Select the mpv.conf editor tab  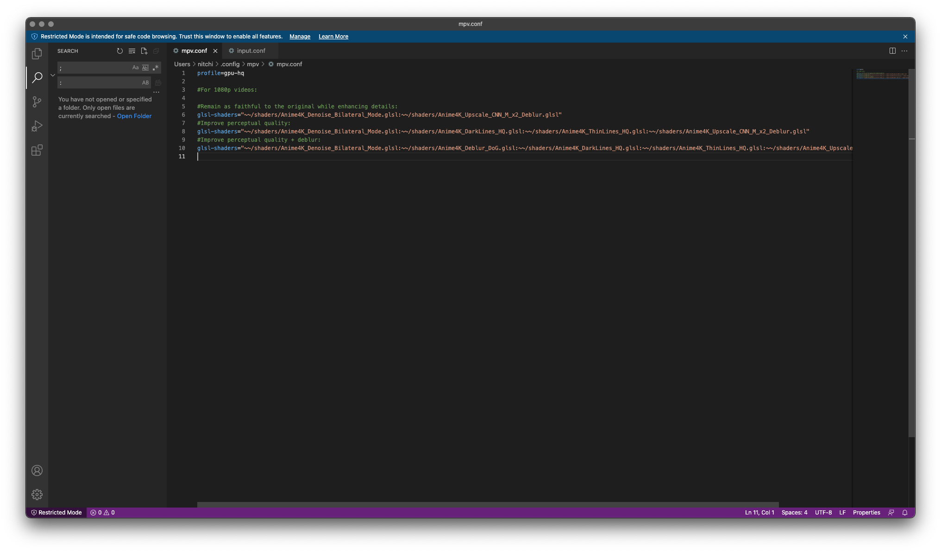click(x=194, y=50)
